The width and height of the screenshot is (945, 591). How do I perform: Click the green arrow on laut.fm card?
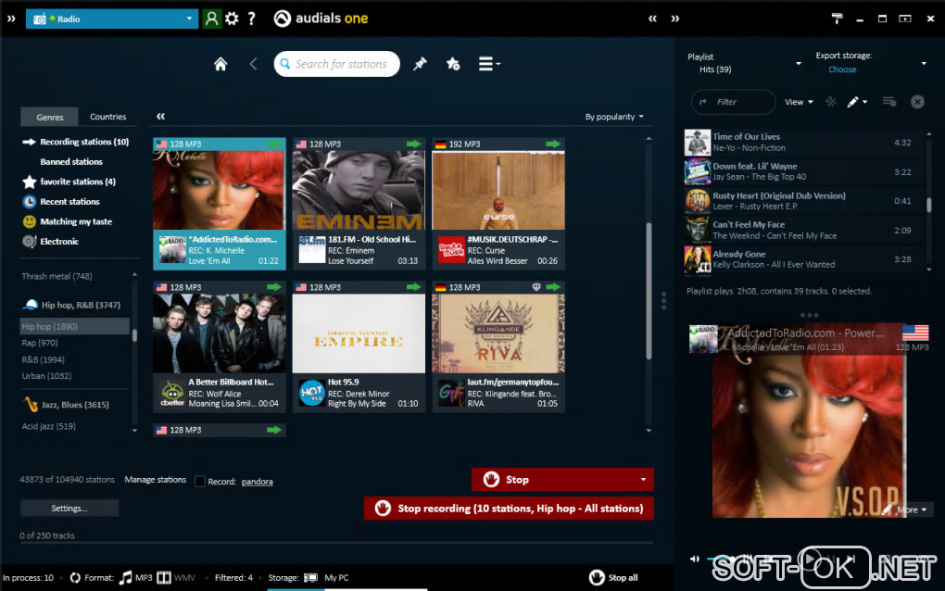553,287
